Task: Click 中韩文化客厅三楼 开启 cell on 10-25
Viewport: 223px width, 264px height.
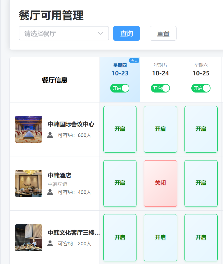Action: click(x=201, y=237)
